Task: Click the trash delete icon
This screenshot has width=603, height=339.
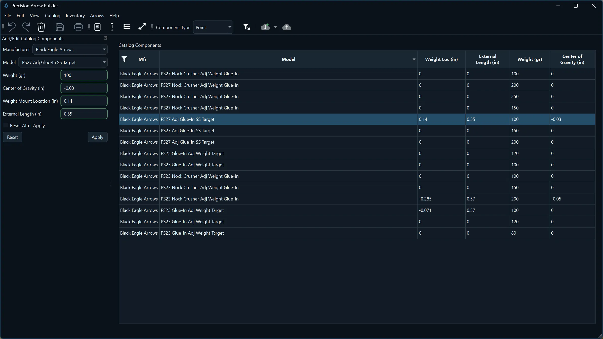Action: coord(41,27)
